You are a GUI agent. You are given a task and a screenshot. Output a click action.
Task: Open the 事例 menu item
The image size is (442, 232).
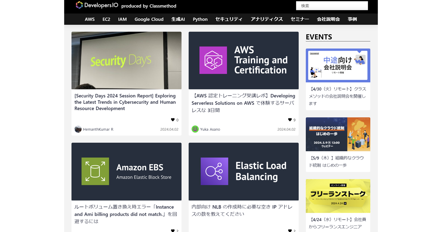352,19
